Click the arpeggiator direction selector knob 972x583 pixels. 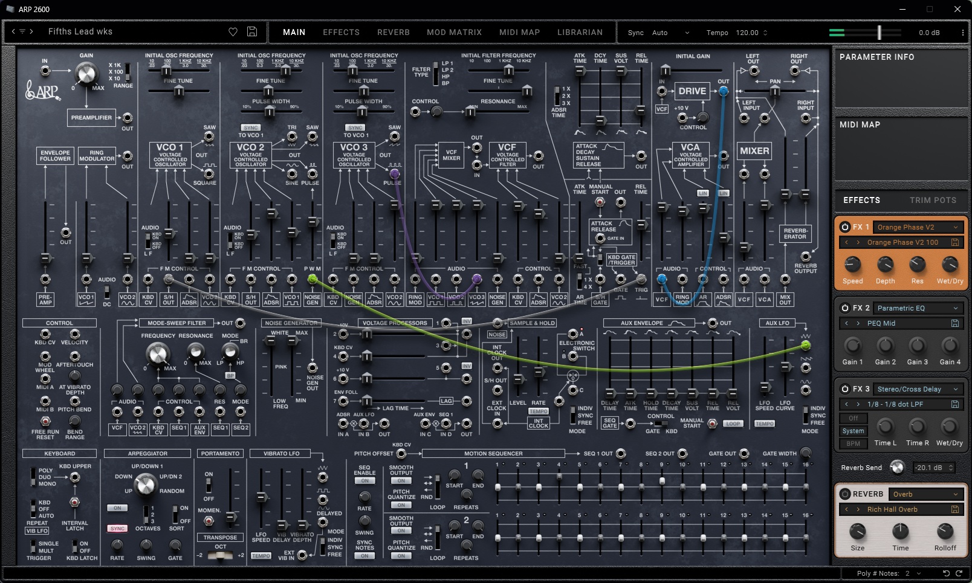pyautogui.click(x=145, y=484)
